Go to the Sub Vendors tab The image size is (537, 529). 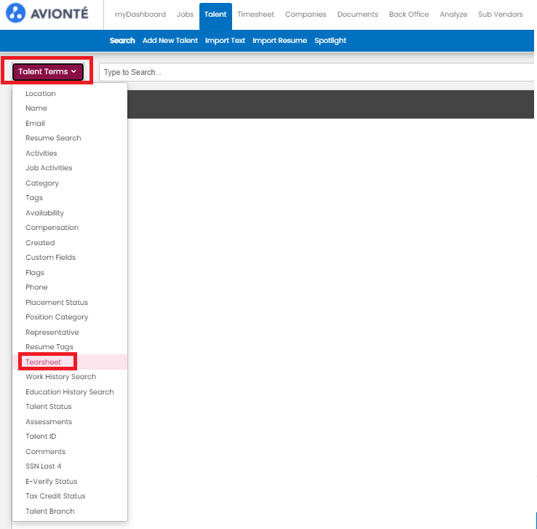[x=501, y=15]
